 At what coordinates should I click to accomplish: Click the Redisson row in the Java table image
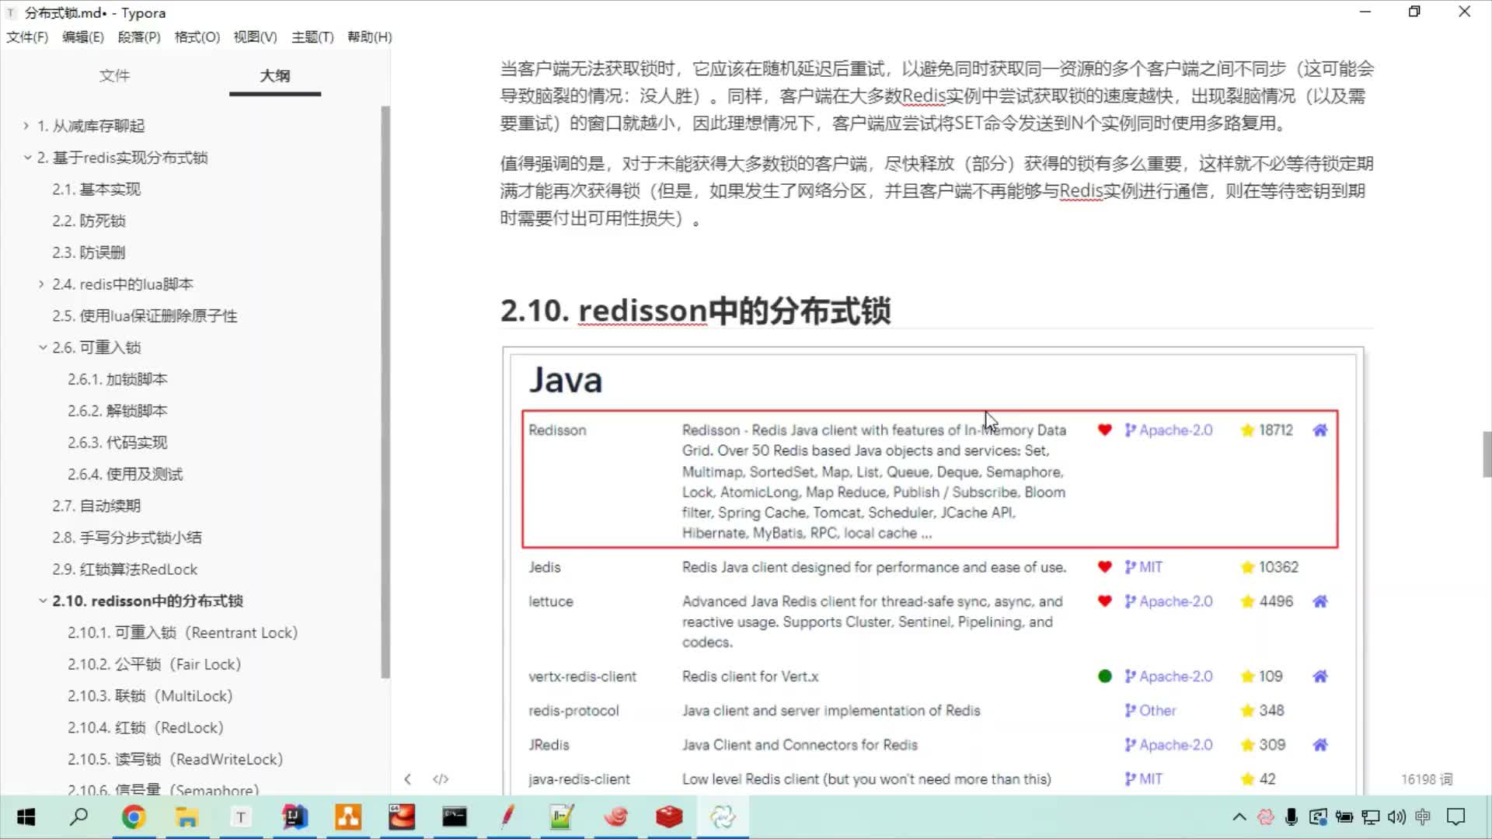(930, 479)
